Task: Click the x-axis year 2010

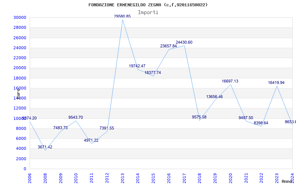Action: tap(76, 178)
